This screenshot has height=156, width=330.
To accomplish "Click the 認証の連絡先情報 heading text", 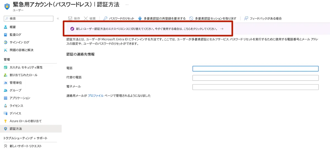I will [x=81, y=54].
